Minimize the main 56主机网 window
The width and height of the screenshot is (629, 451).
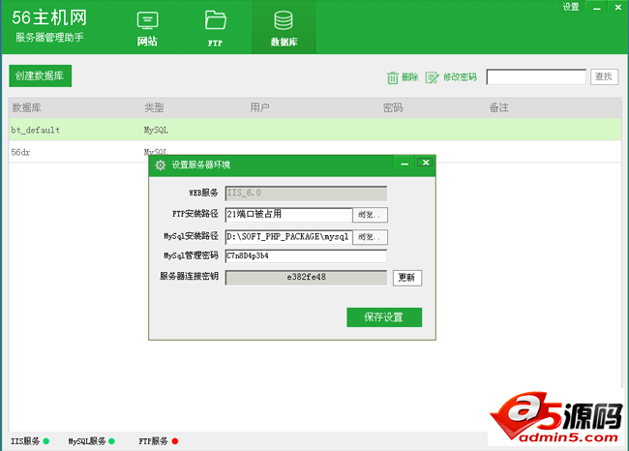[597, 7]
